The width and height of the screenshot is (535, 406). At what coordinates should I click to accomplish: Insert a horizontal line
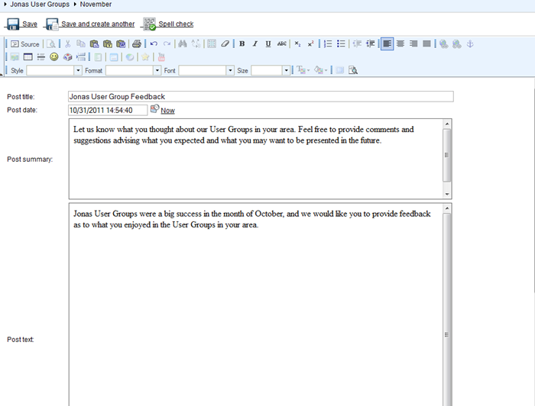[x=41, y=57]
